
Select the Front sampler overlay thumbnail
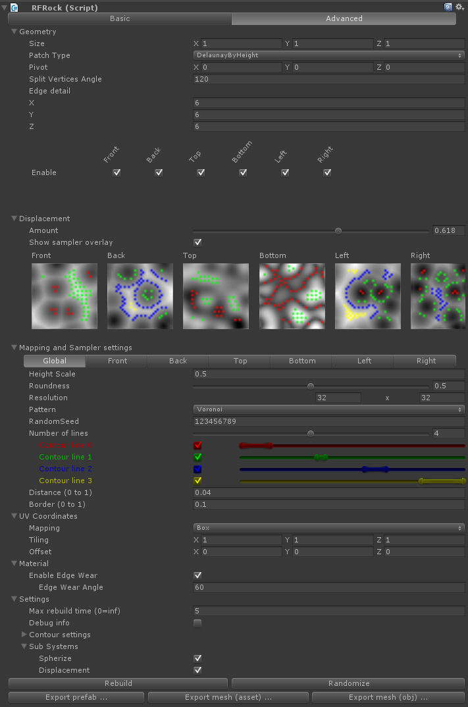[65, 296]
